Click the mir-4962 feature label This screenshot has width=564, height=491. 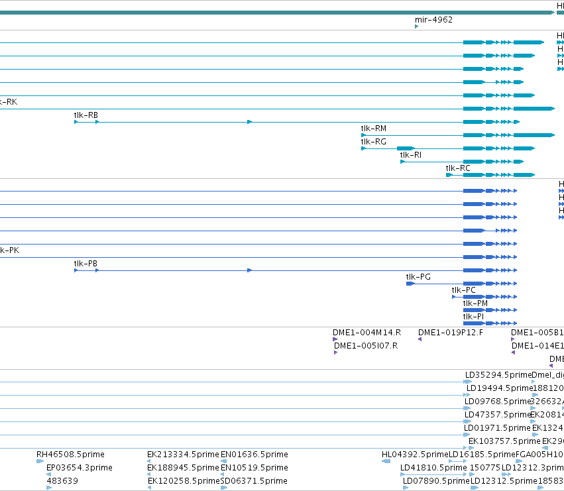click(x=433, y=20)
